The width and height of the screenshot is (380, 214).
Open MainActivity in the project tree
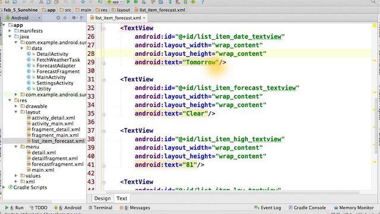tap(51, 77)
